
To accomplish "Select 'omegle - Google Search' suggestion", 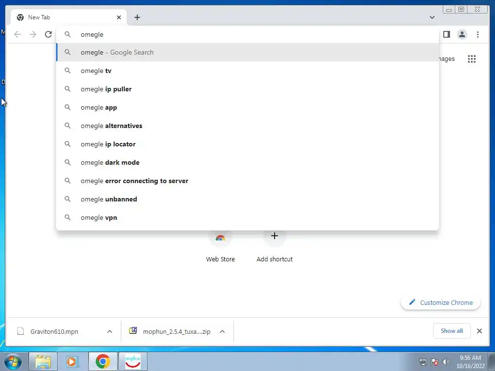I will coord(247,52).
